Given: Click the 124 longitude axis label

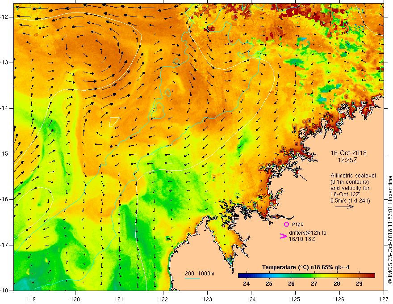Looking at the screenshot, I should (x=251, y=299).
